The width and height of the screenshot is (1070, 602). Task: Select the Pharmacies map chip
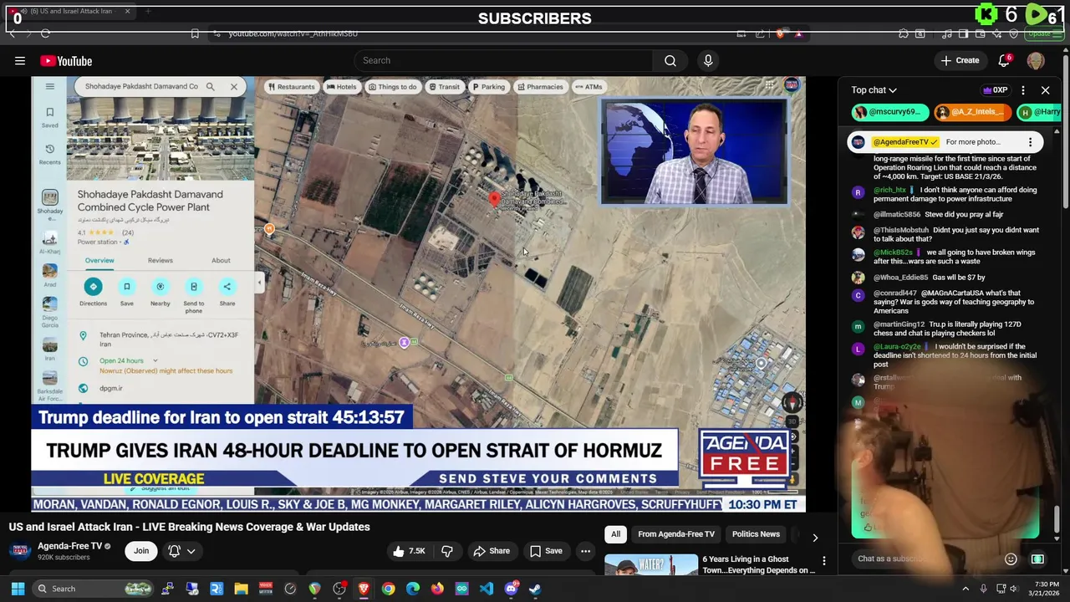pos(540,87)
